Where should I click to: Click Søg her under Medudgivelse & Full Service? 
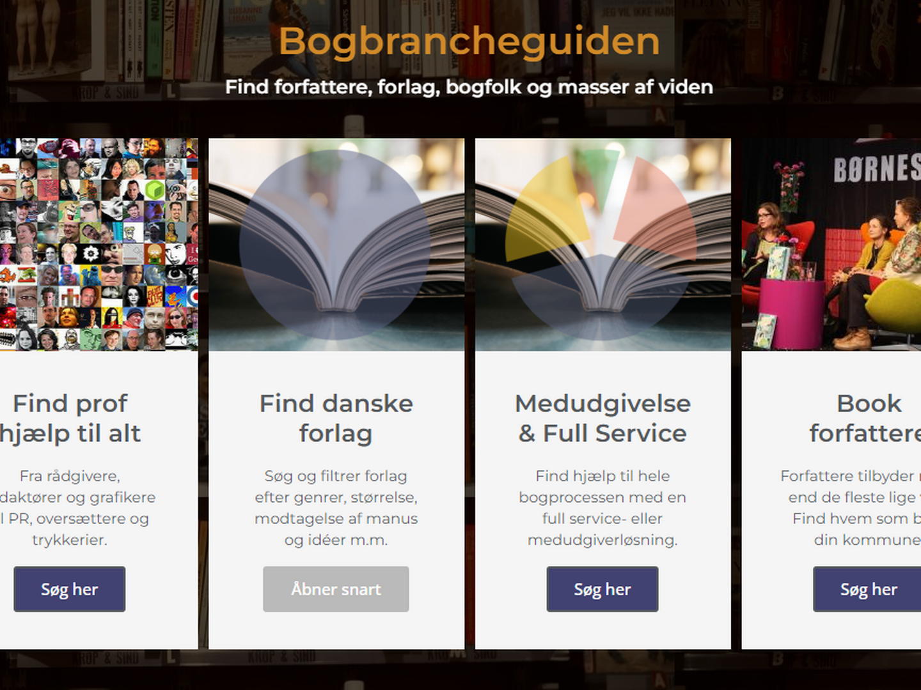click(602, 589)
